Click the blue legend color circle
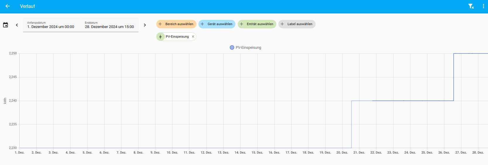488x165 pixels. [x=232, y=48]
